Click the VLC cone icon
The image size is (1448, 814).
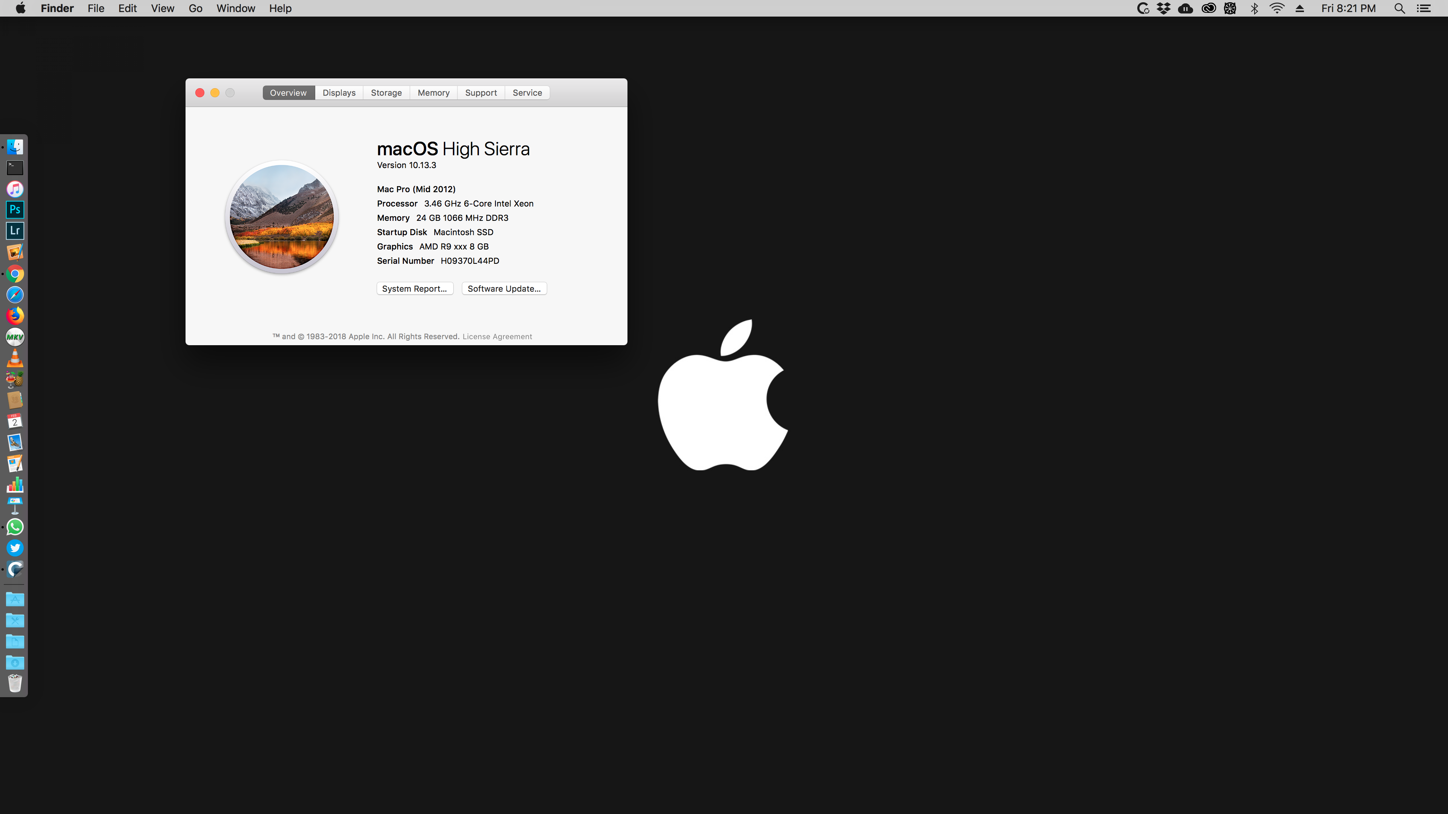pos(15,358)
